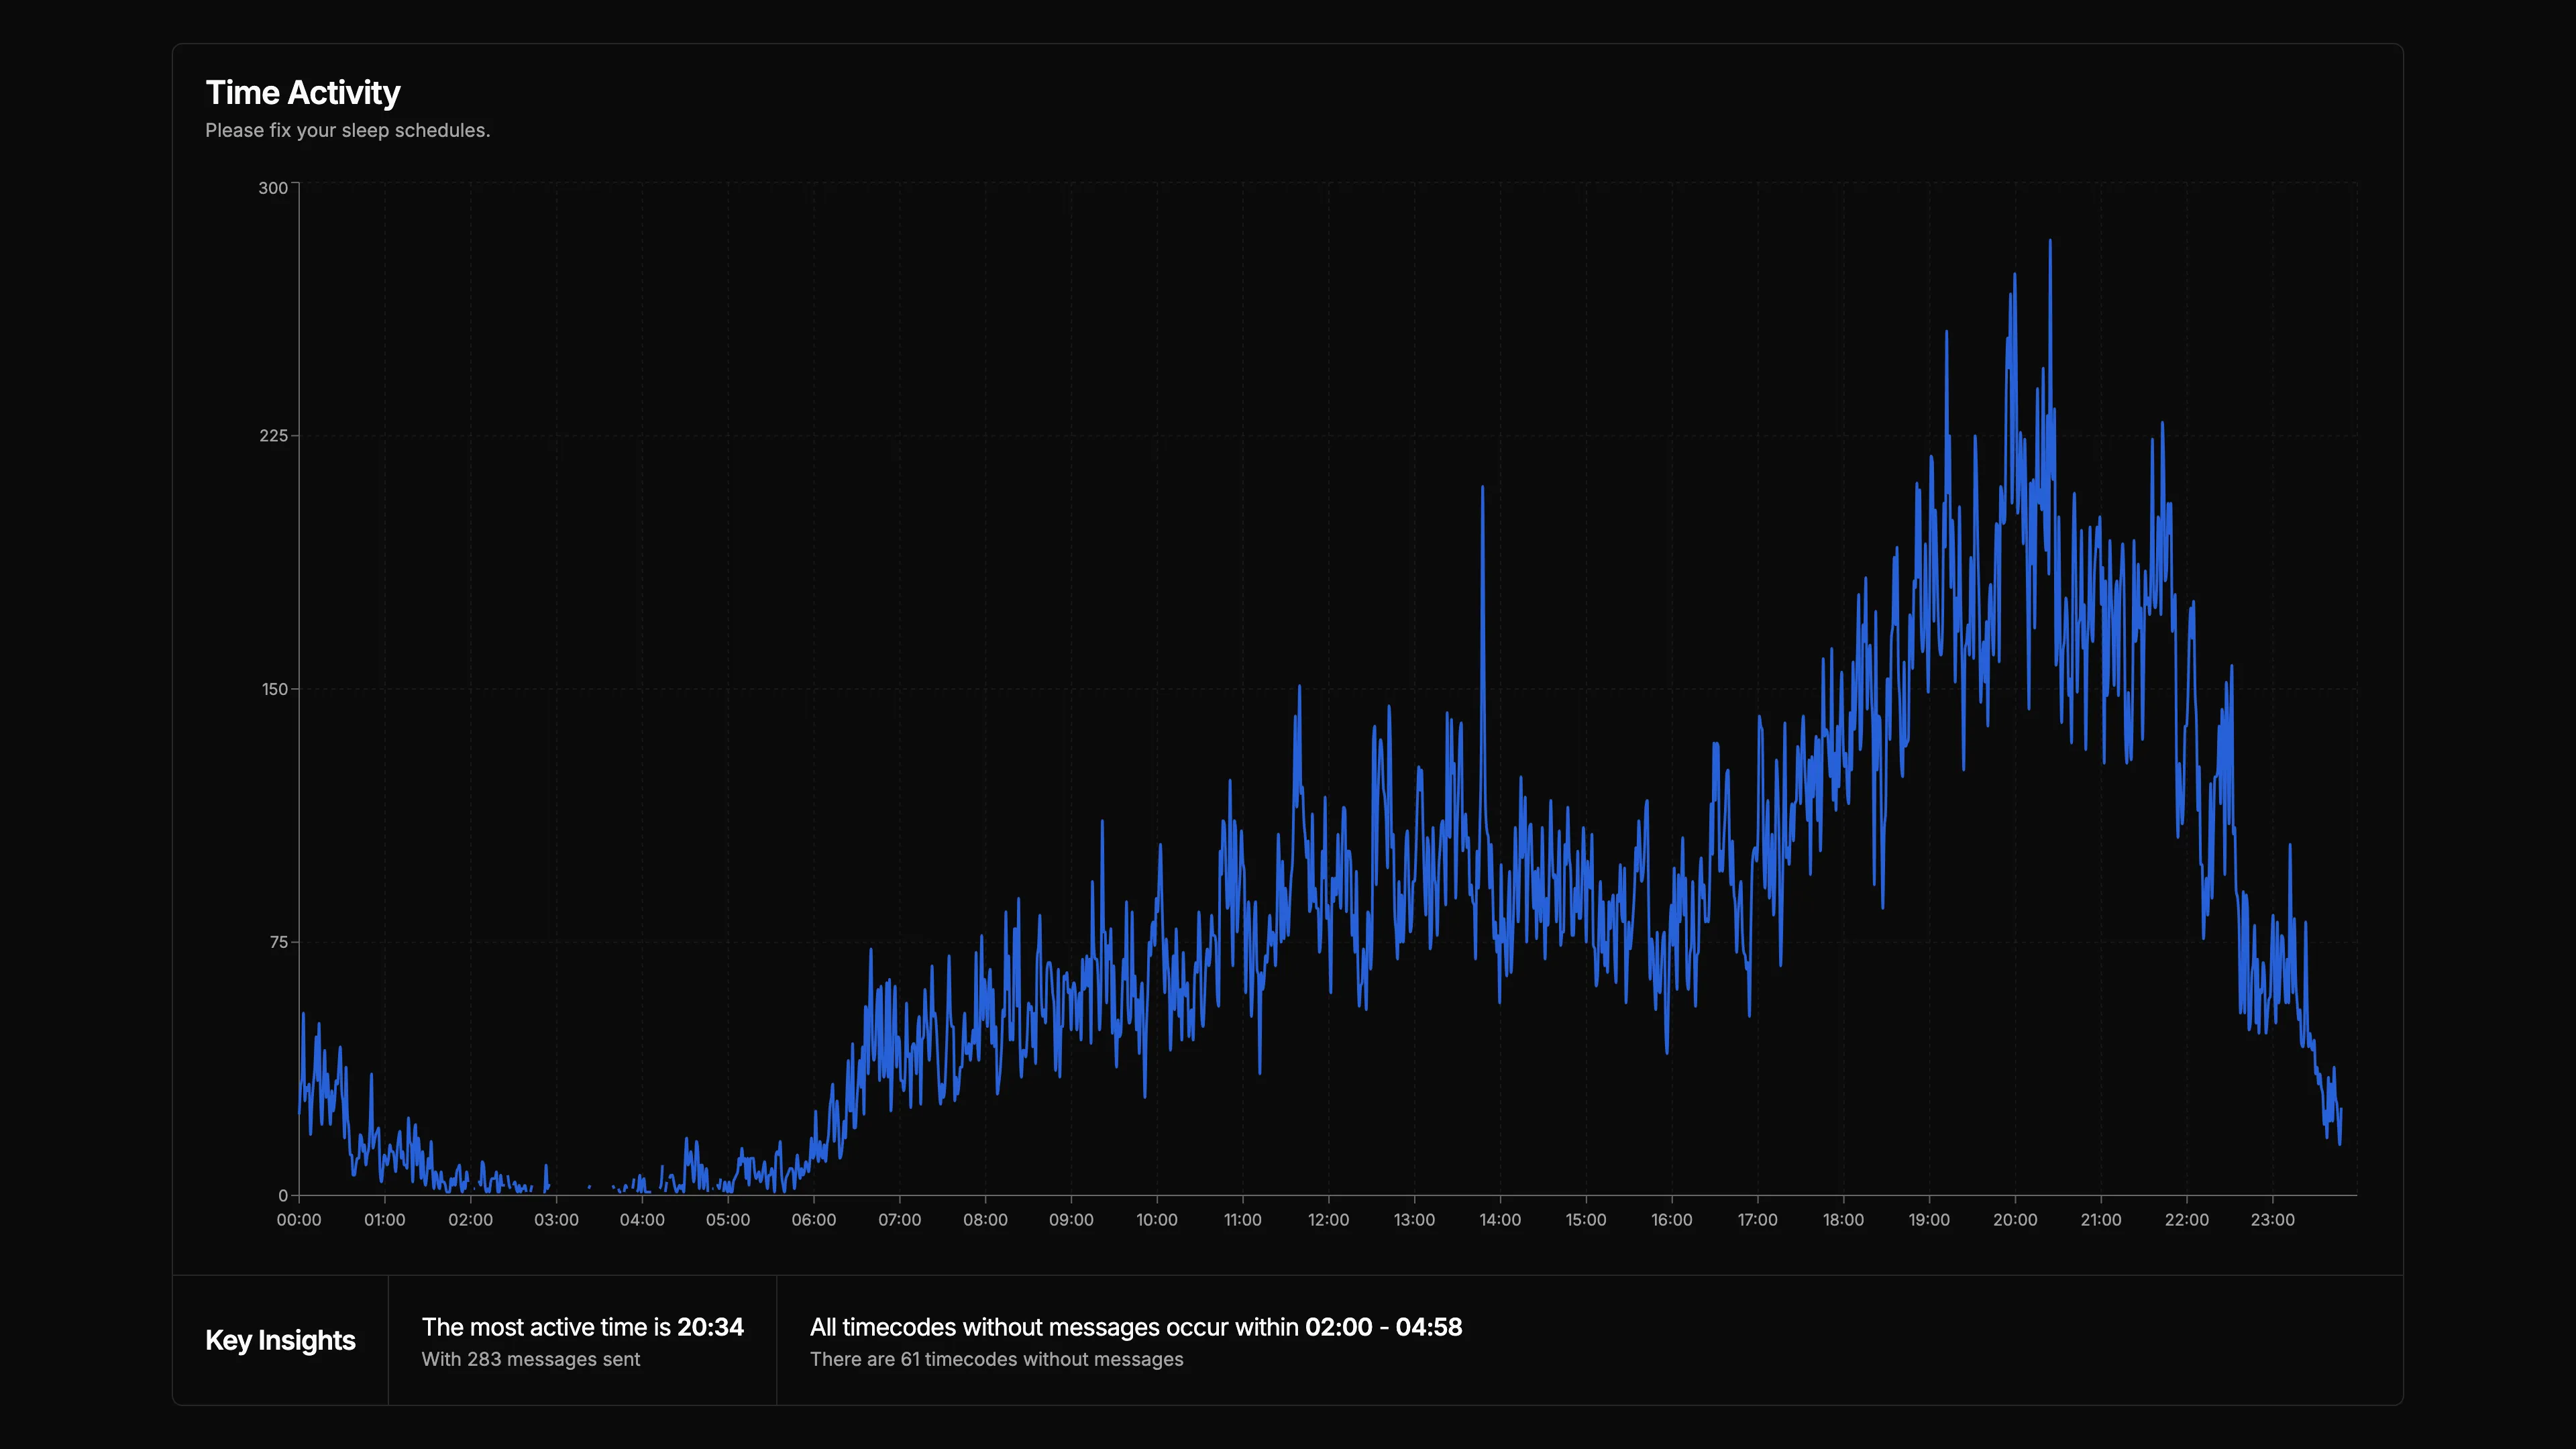Click the Key Insights label
This screenshot has width=2576, height=1449.
(x=280, y=1340)
